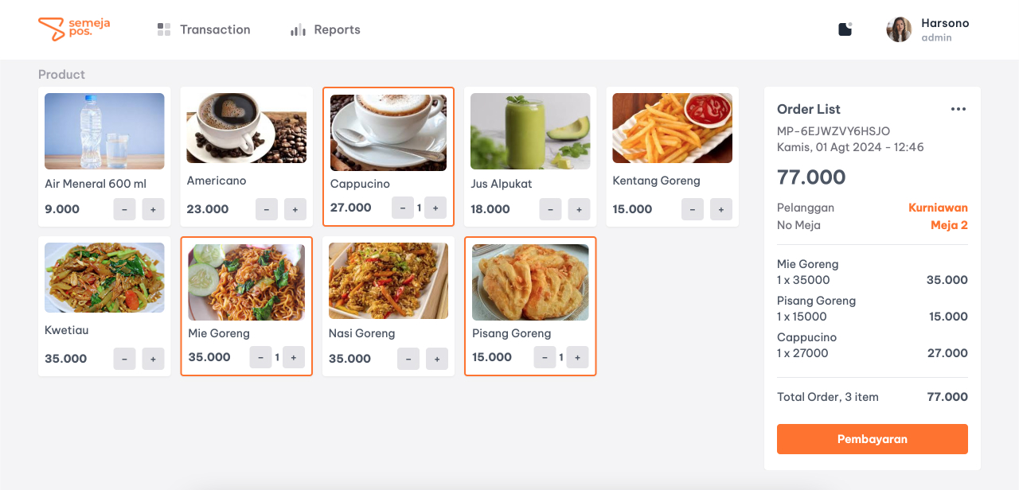This screenshot has width=1019, height=490.
Task: Add one Americano with plus button
Action: 295,209
